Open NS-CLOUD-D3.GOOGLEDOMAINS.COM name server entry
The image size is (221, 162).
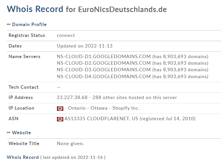pos(104,70)
